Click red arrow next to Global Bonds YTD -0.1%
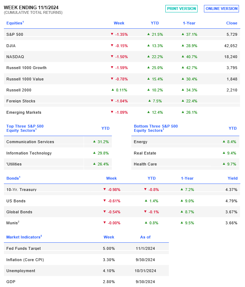 [x=146, y=212]
